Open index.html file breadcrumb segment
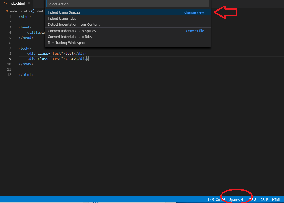Screen dimensions: 284x203 (x=18, y=11)
